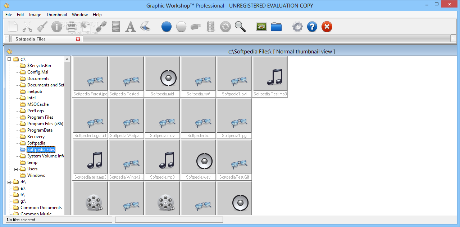Select the e:\ drive
The width and height of the screenshot is (460, 227).
[x=23, y=188]
